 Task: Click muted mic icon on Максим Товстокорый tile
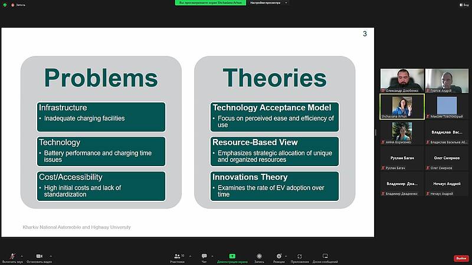click(x=428, y=116)
